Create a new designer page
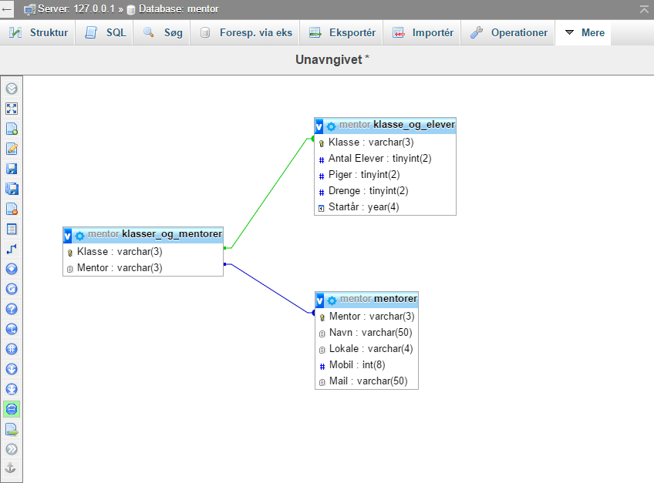 [12, 129]
